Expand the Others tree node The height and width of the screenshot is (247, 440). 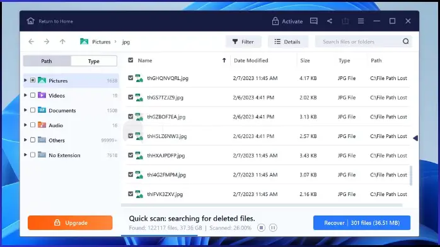[x=25, y=140]
